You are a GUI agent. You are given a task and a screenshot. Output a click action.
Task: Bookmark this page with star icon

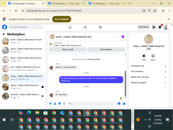click(155, 11)
